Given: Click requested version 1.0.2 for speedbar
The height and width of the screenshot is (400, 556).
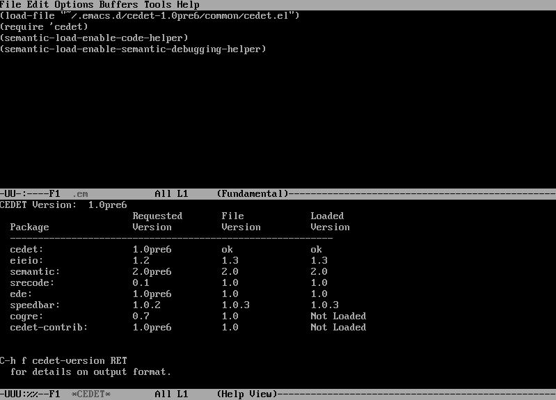Looking at the screenshot, I should pyautogui.click(x=146, y=305).
